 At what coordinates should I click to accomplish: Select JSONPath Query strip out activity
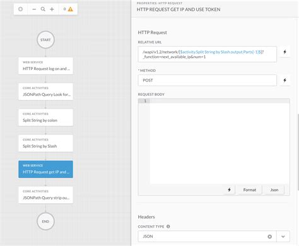coord(45,195)
